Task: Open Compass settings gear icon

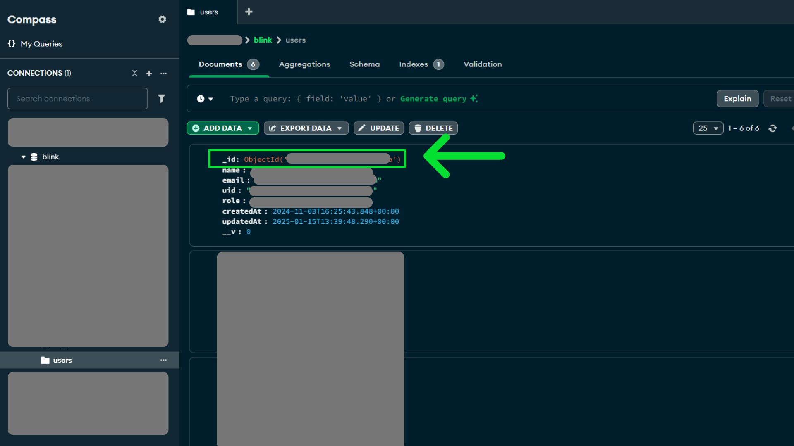Action: pyautogui.click(x=162, y=19)
